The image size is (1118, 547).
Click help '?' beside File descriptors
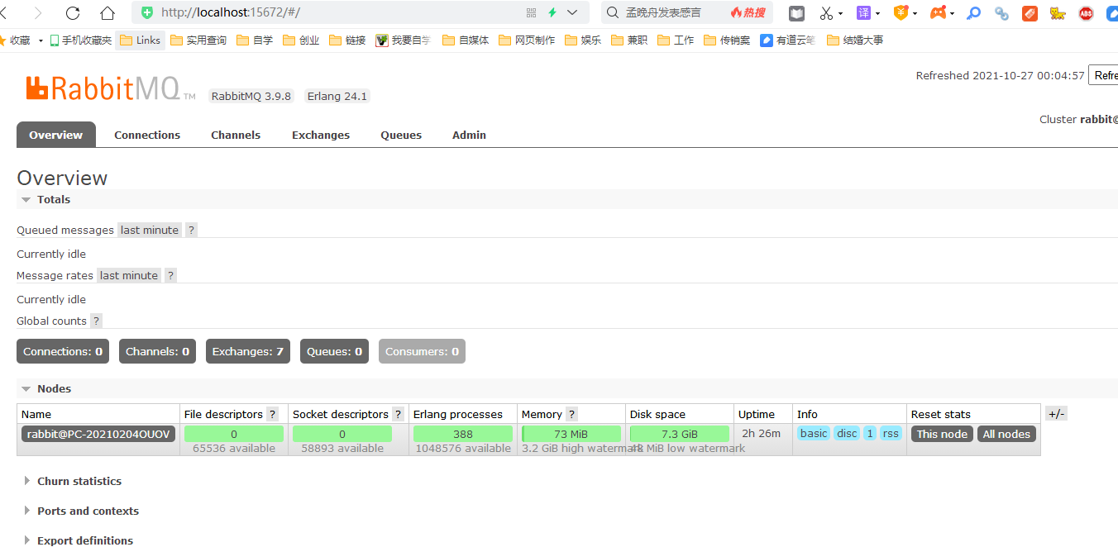(272, 414)
